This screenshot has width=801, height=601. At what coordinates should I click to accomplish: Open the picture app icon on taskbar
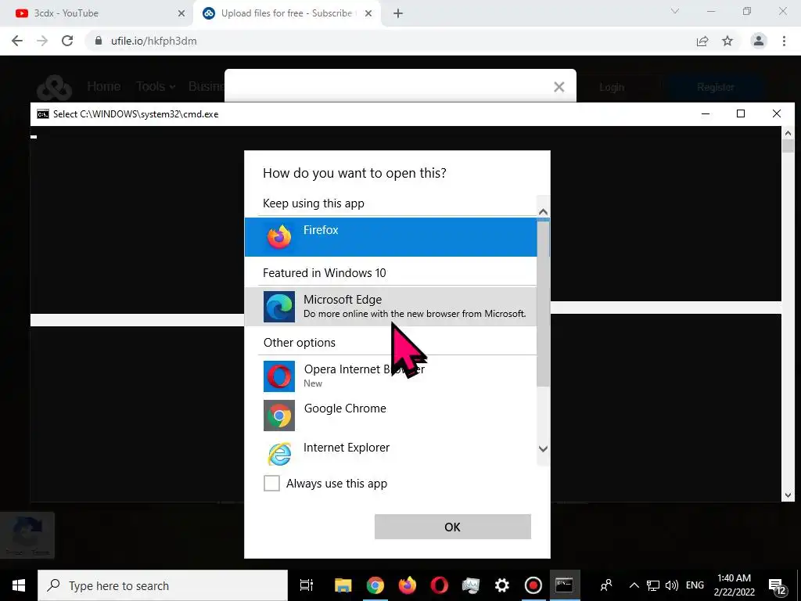(x=470, y=585)
